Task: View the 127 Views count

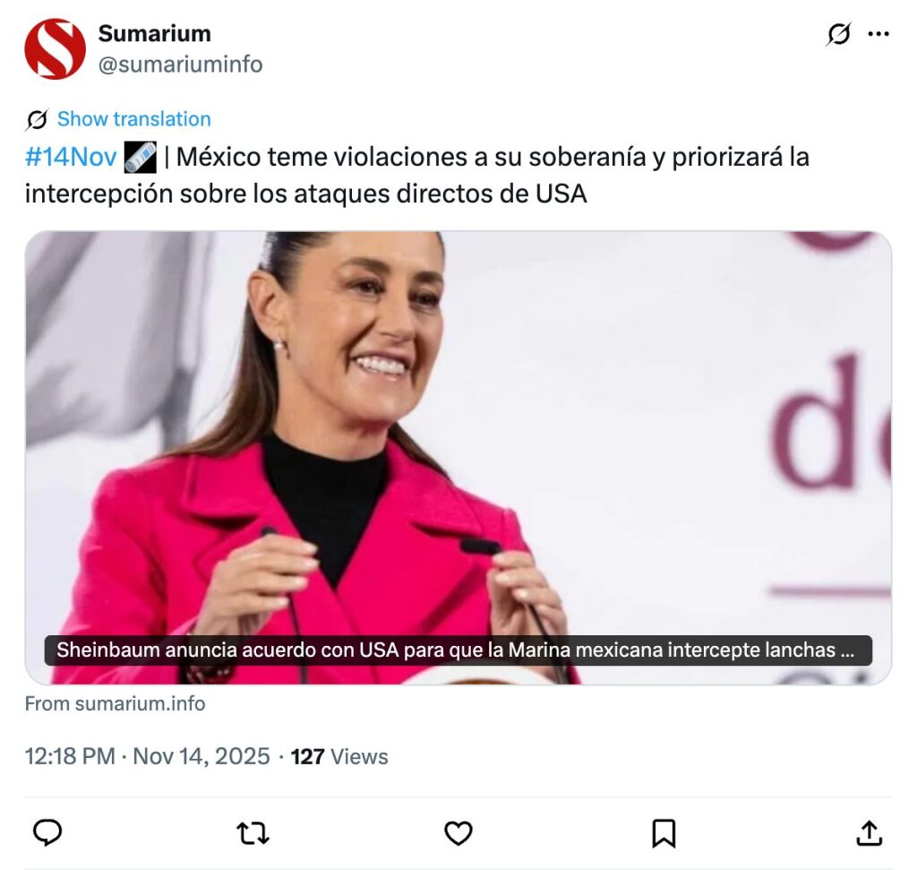Action: 339,756
